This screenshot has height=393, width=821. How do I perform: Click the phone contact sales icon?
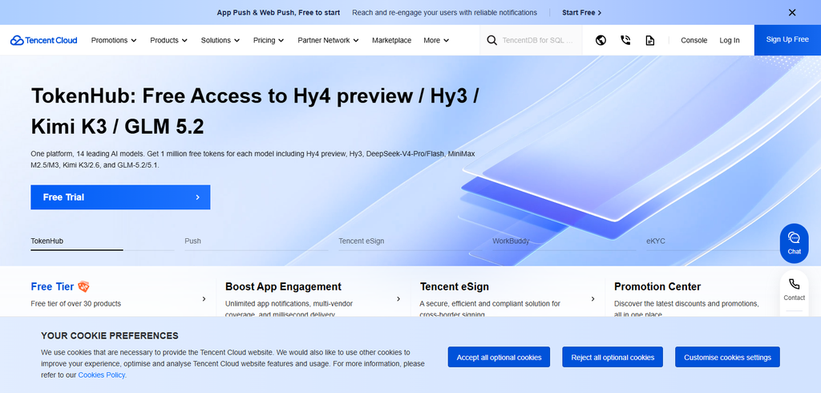(625, 40)
